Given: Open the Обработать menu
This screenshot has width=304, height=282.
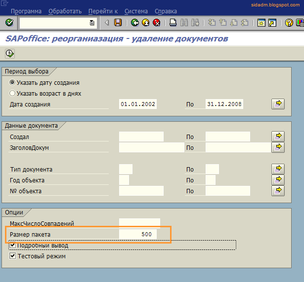Looking at the screenshot, I should click(x=65, y=11).
